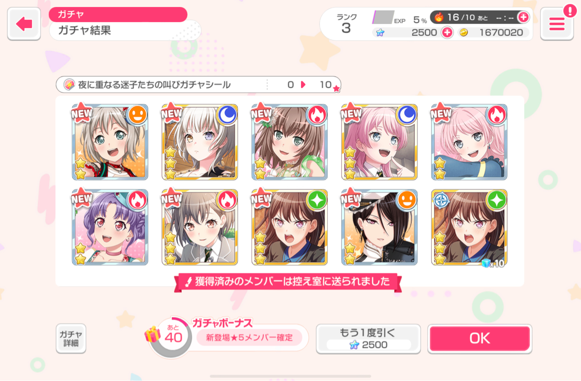Add stars with the plus icon beside 2500
581x381 pixels.
pyautogui.click(x=447, y=32)
